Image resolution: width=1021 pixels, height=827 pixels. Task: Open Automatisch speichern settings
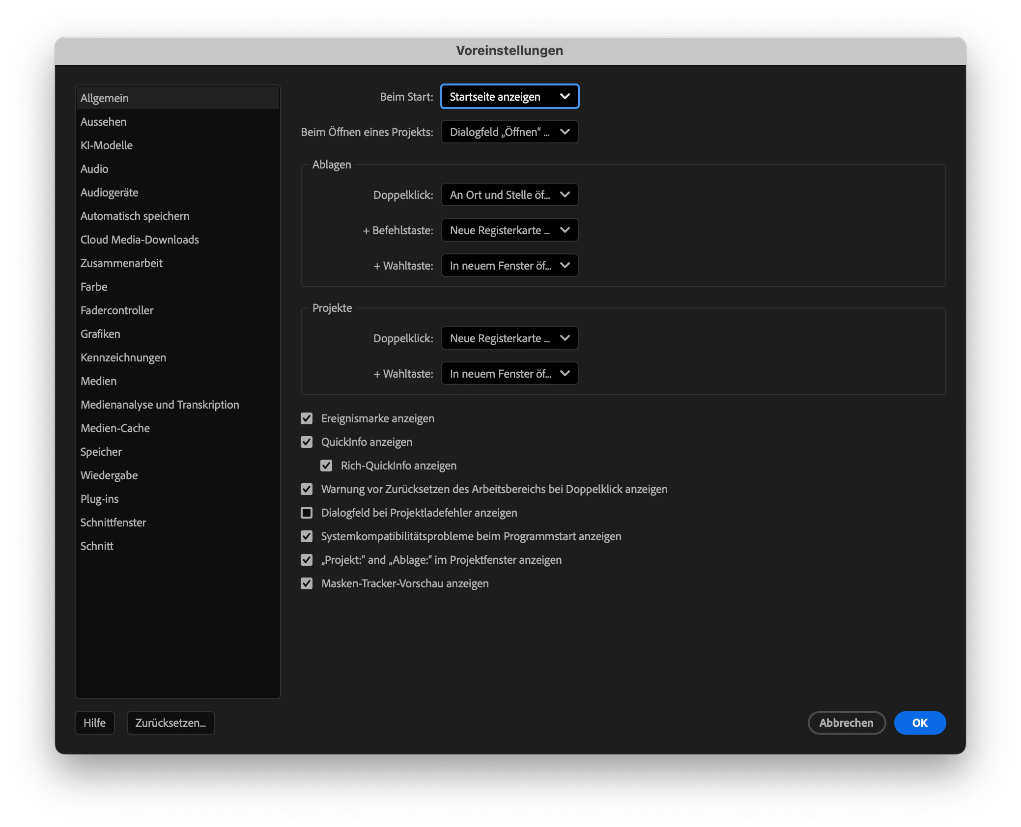pos(135,216)
